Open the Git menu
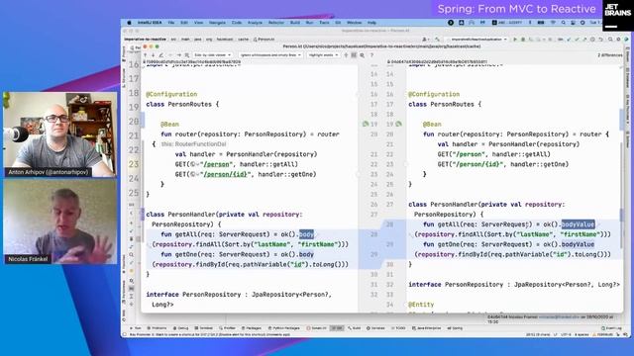 click(x=338, y=23)
